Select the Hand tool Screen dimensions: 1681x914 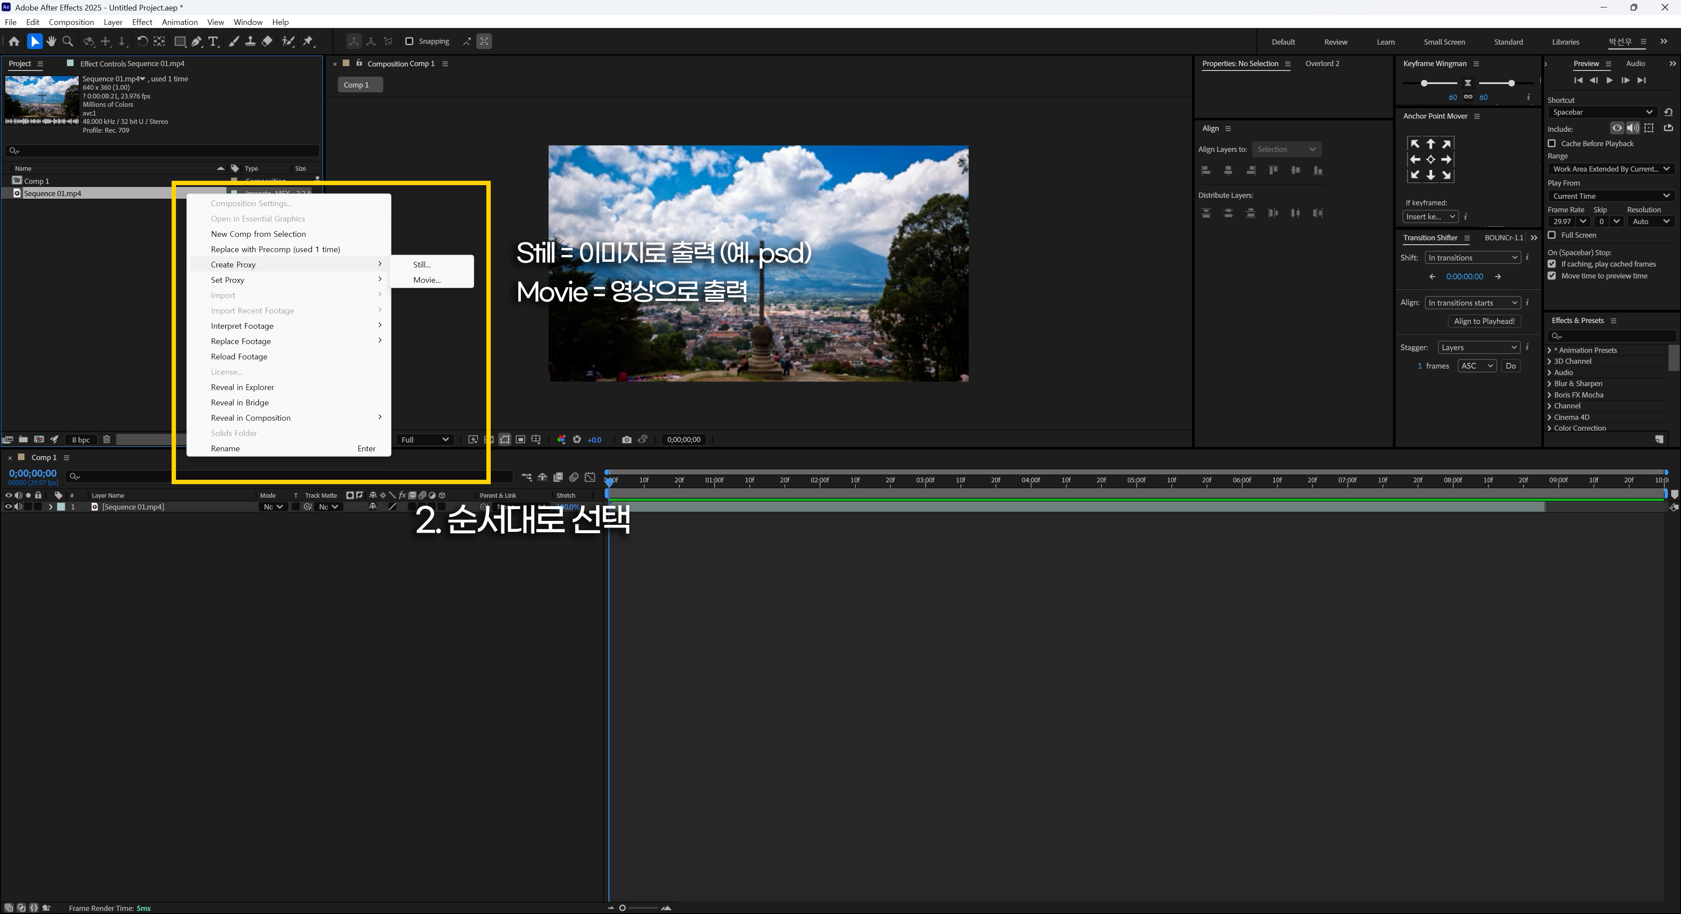tap(52, 42)
